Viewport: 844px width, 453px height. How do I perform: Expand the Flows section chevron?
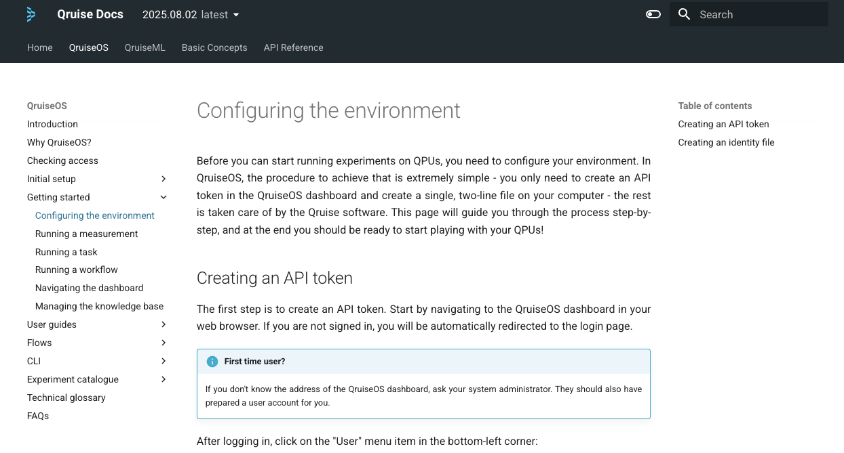[x=164, y=343]
